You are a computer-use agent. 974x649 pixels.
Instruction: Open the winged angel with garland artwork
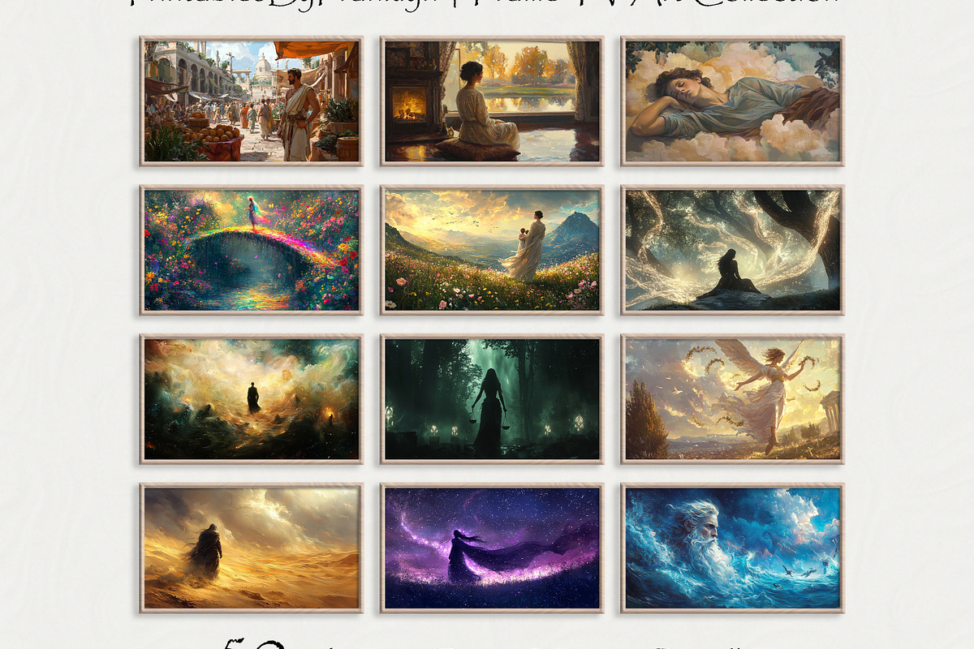click(733, 399)
